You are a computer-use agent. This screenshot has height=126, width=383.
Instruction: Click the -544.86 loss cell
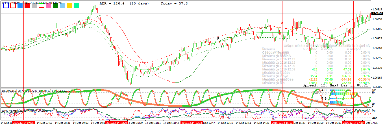click(x=345, y=79)
